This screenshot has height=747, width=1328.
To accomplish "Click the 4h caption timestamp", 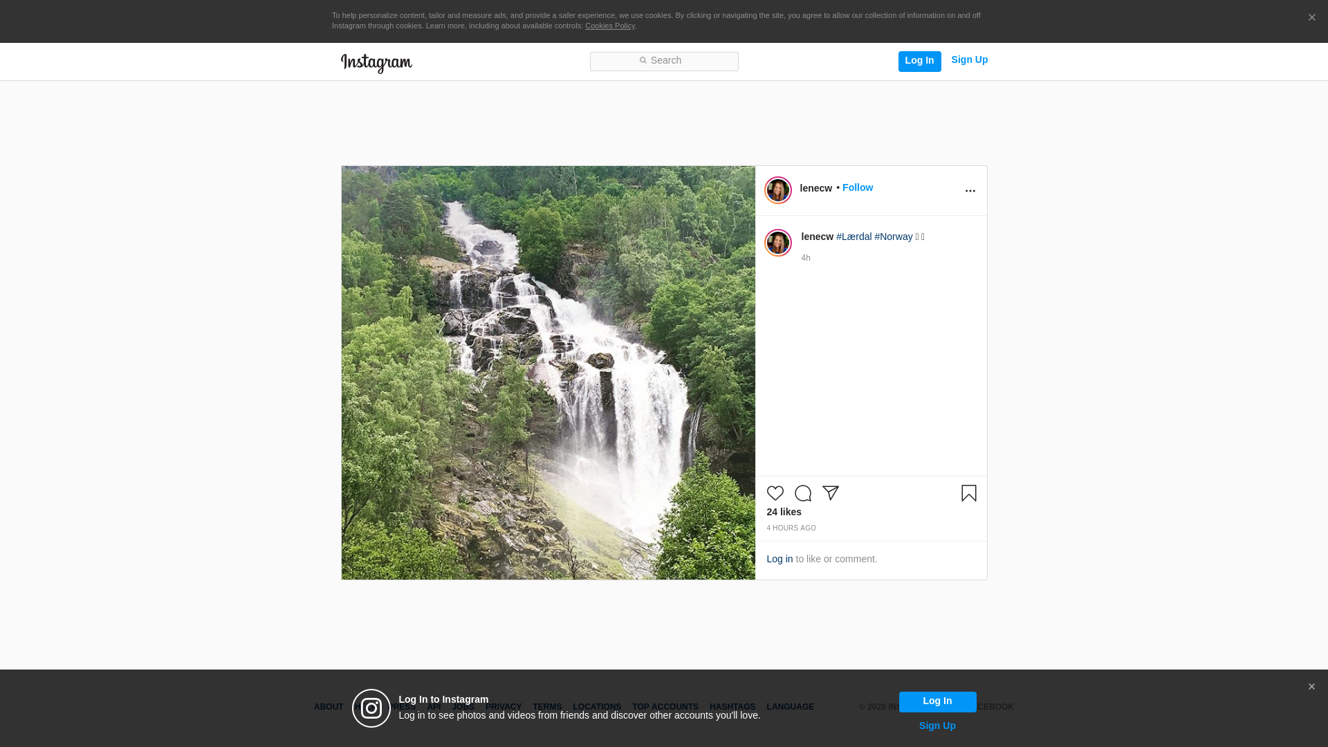I will 806,258.
